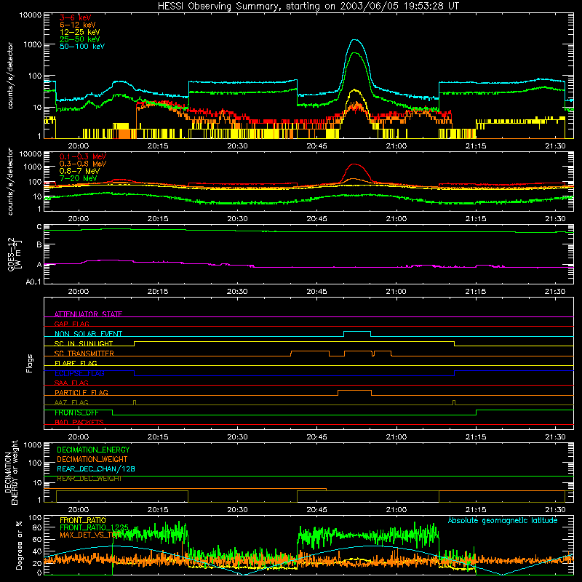Select the 0.3-0.8 MeV legend label
This screenshot has width=582, height=582.
click(x=83, y=164)
